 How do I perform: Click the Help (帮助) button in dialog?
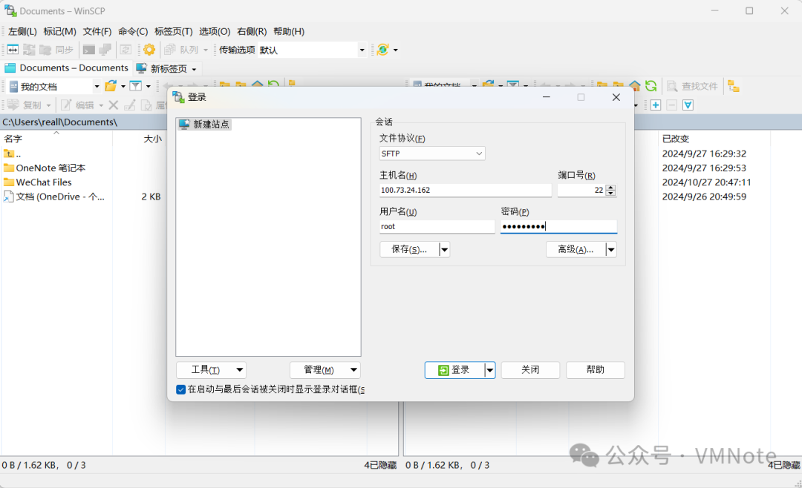[596, 370]
